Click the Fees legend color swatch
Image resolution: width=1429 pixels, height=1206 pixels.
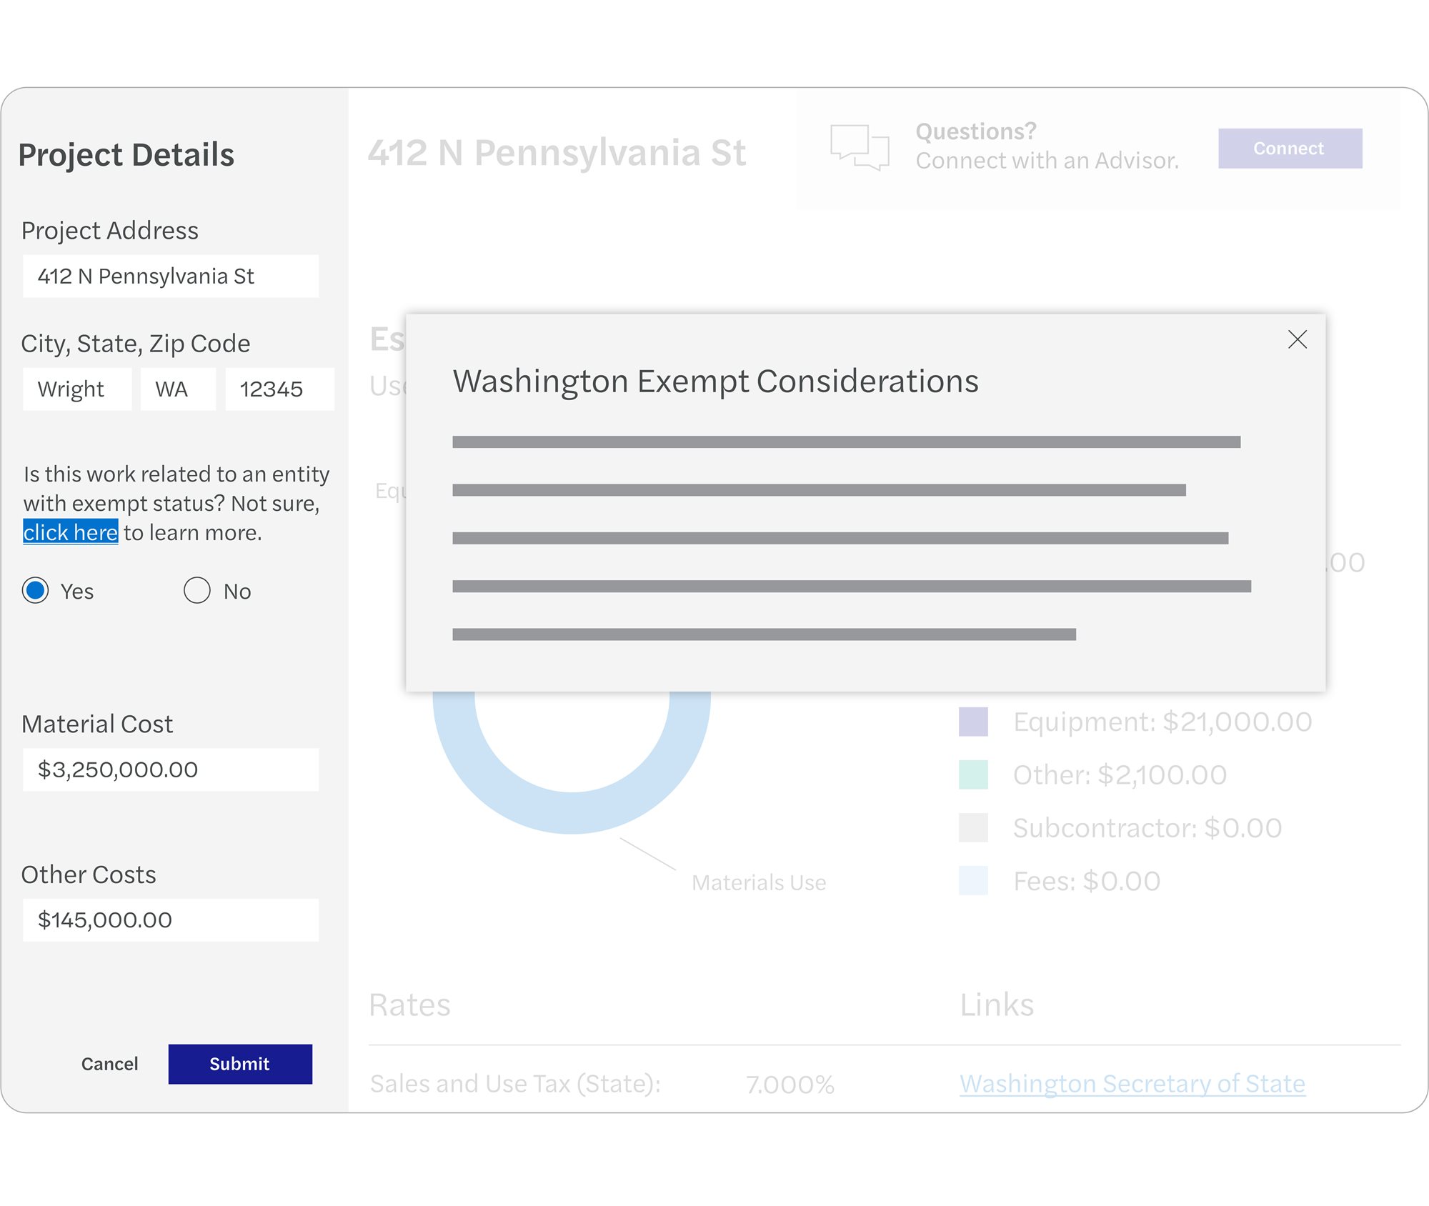(973, 881)
